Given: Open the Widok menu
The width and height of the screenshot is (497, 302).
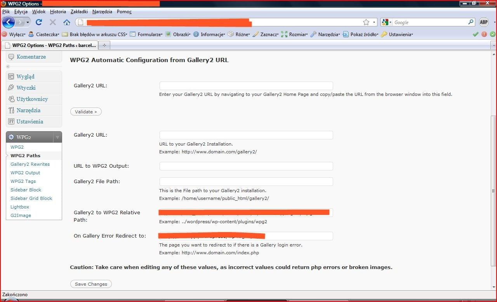Looking at the screenshot, I should pyautogui.click(x=39, y=12).
